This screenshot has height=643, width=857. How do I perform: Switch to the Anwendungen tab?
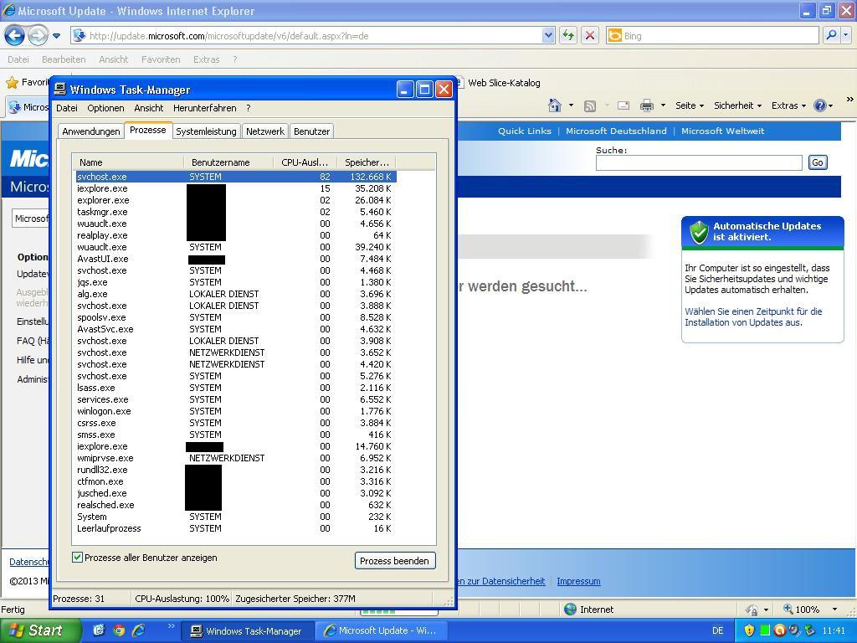tap(90, 131)
